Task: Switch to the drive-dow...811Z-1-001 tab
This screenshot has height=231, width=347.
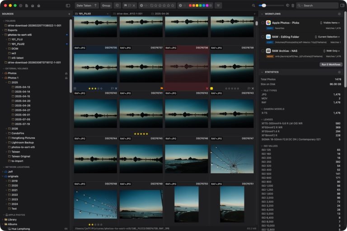Action: tap(130, 14)
